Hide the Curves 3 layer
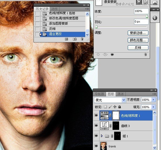The width and height of the screenshot is (161, 150). click(x=96, y=126)
